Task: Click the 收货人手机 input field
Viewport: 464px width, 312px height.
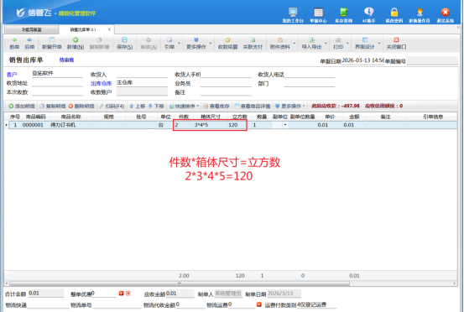Action: click(x=227, y=75)
